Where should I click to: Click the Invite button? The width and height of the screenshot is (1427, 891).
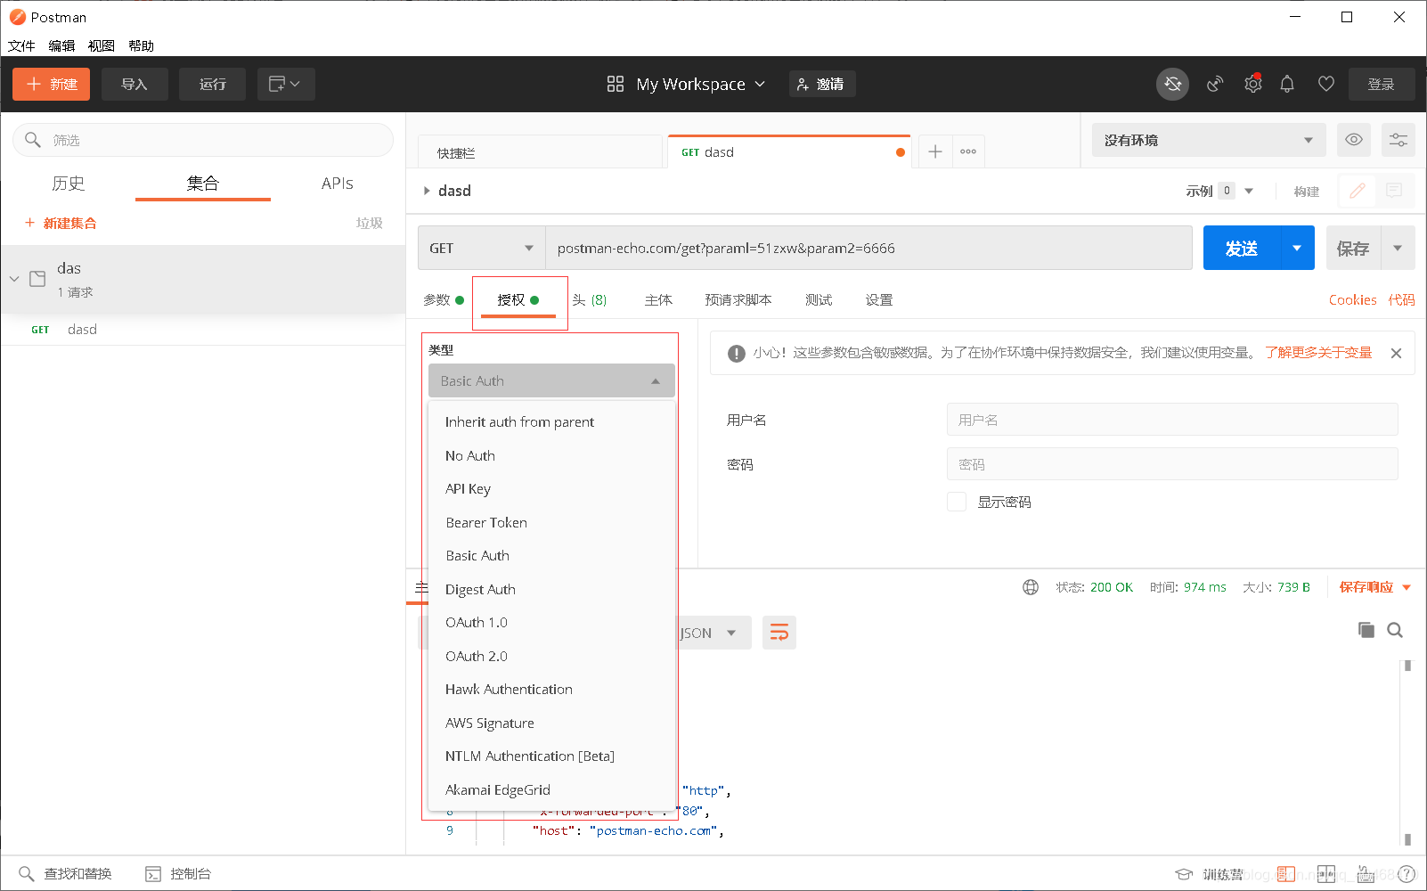click(x=822, y=84)
